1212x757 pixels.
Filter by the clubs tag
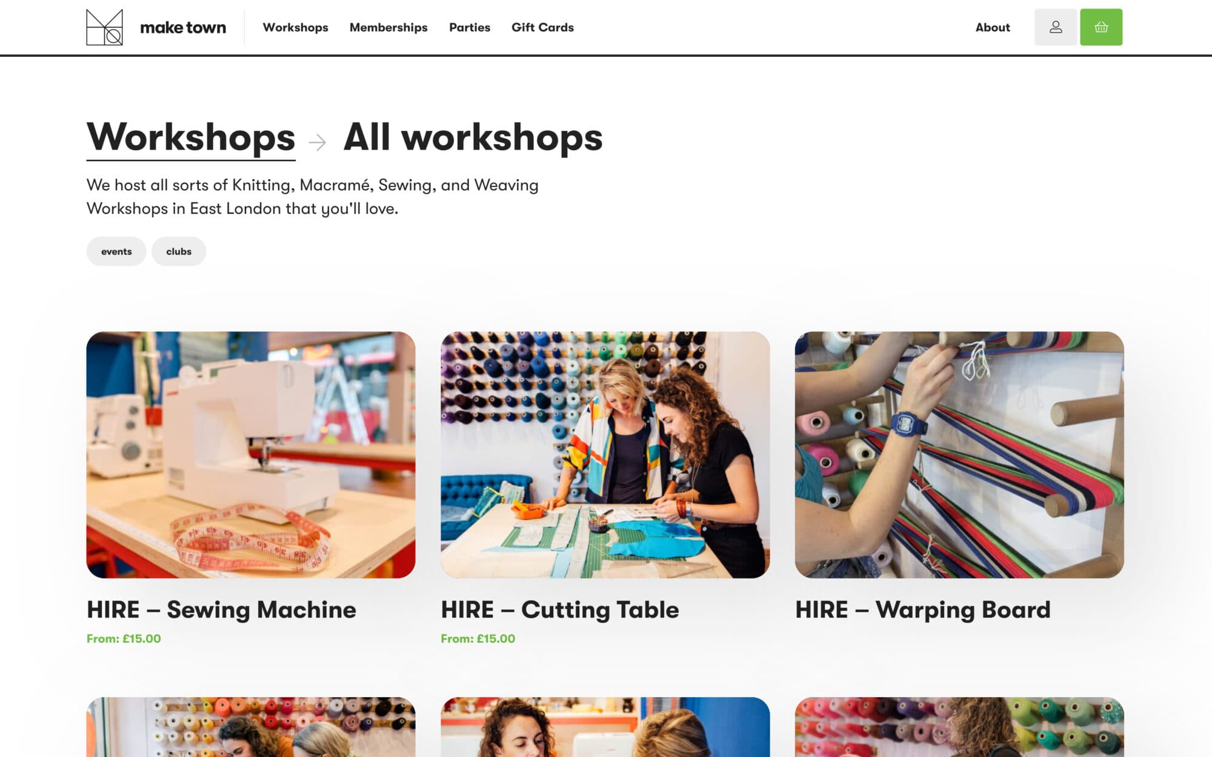(179, 251)
